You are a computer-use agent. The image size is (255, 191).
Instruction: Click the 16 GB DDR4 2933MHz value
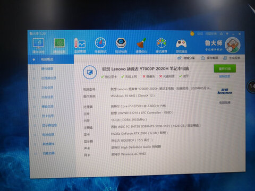[129, 120]
